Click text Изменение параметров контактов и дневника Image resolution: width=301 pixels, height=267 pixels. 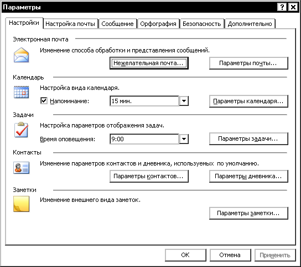(149, 163)
